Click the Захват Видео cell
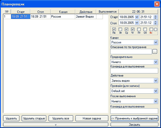The image size is (161, 128). pos(86,17)
